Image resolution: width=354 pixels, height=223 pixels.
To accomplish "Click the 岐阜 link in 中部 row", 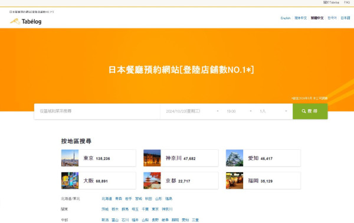I will (x=165, y=220).
